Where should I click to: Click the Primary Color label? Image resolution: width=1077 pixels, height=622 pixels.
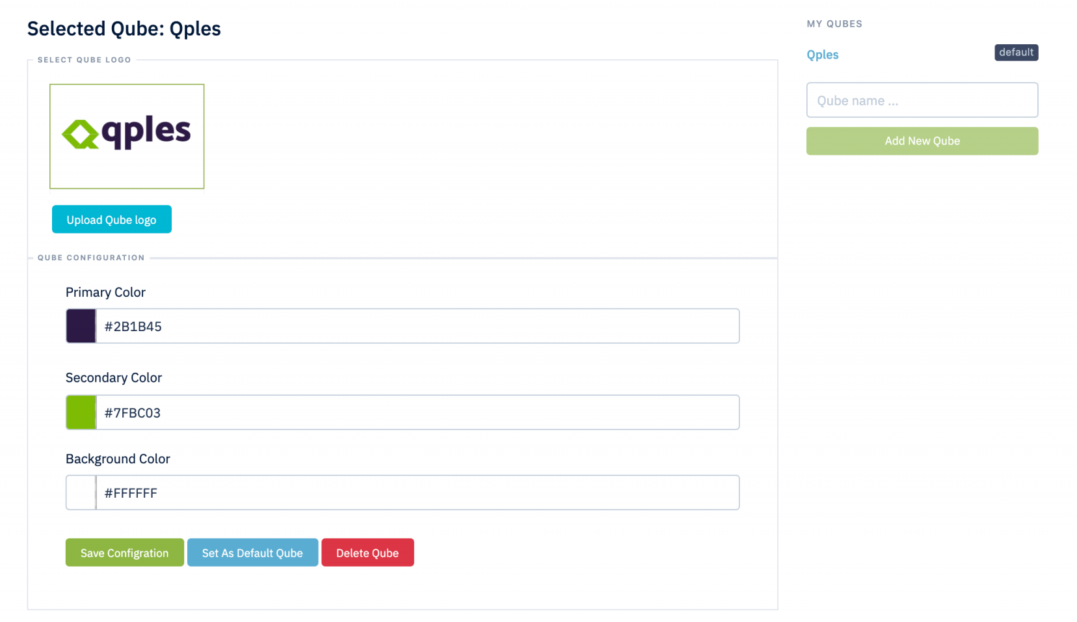pos(105,292)
